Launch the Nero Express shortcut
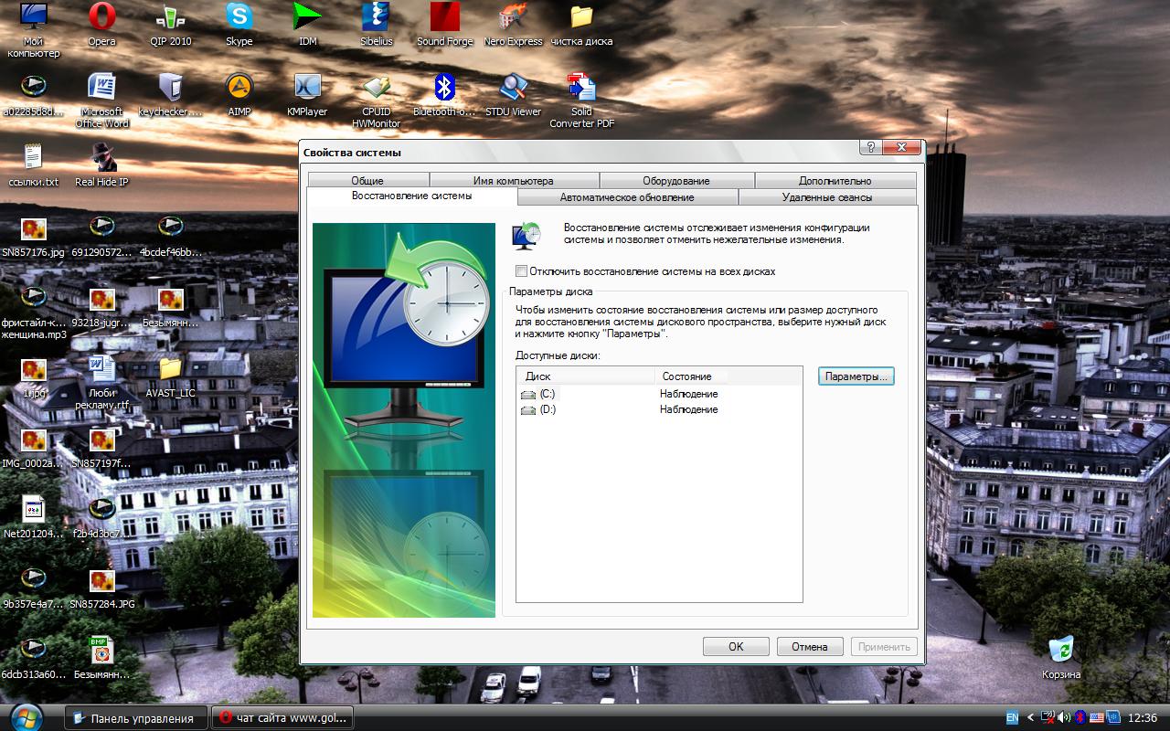 [513, 17]
